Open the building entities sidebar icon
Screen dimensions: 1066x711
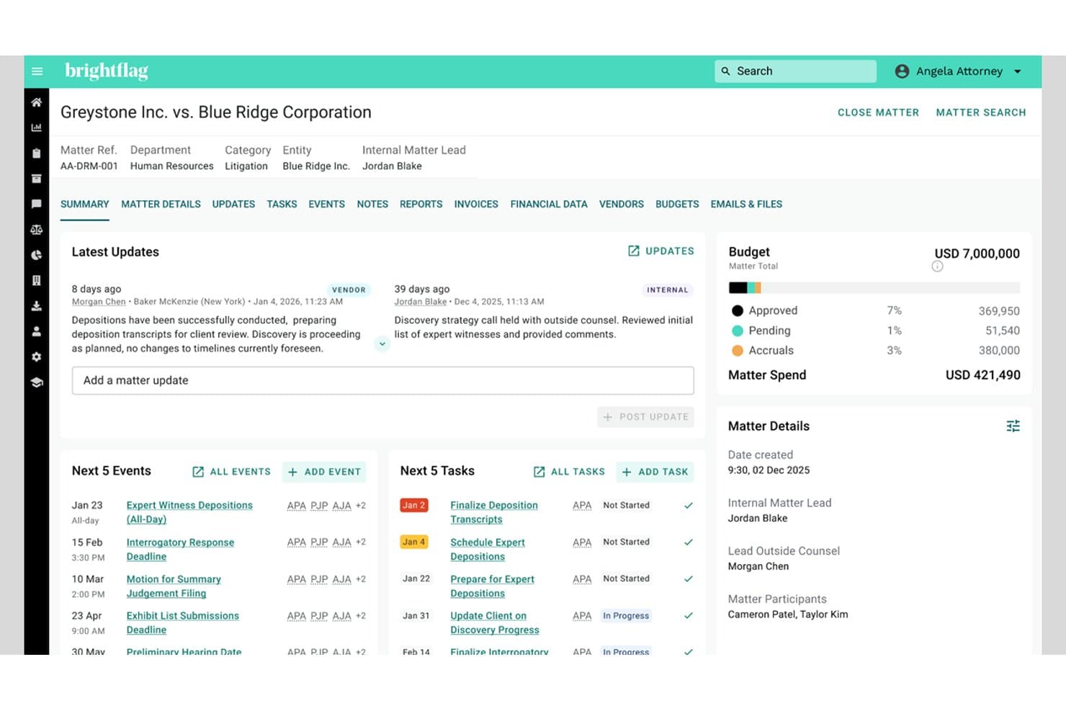[37, 280]
